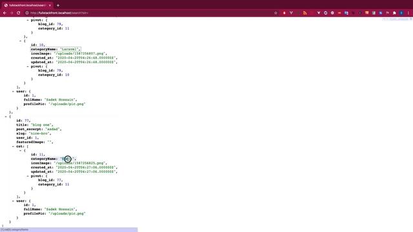Screen dimensions: 413x232
Task: Select the fullstackfront.localhost tab
Action: (x=27, y=5)
